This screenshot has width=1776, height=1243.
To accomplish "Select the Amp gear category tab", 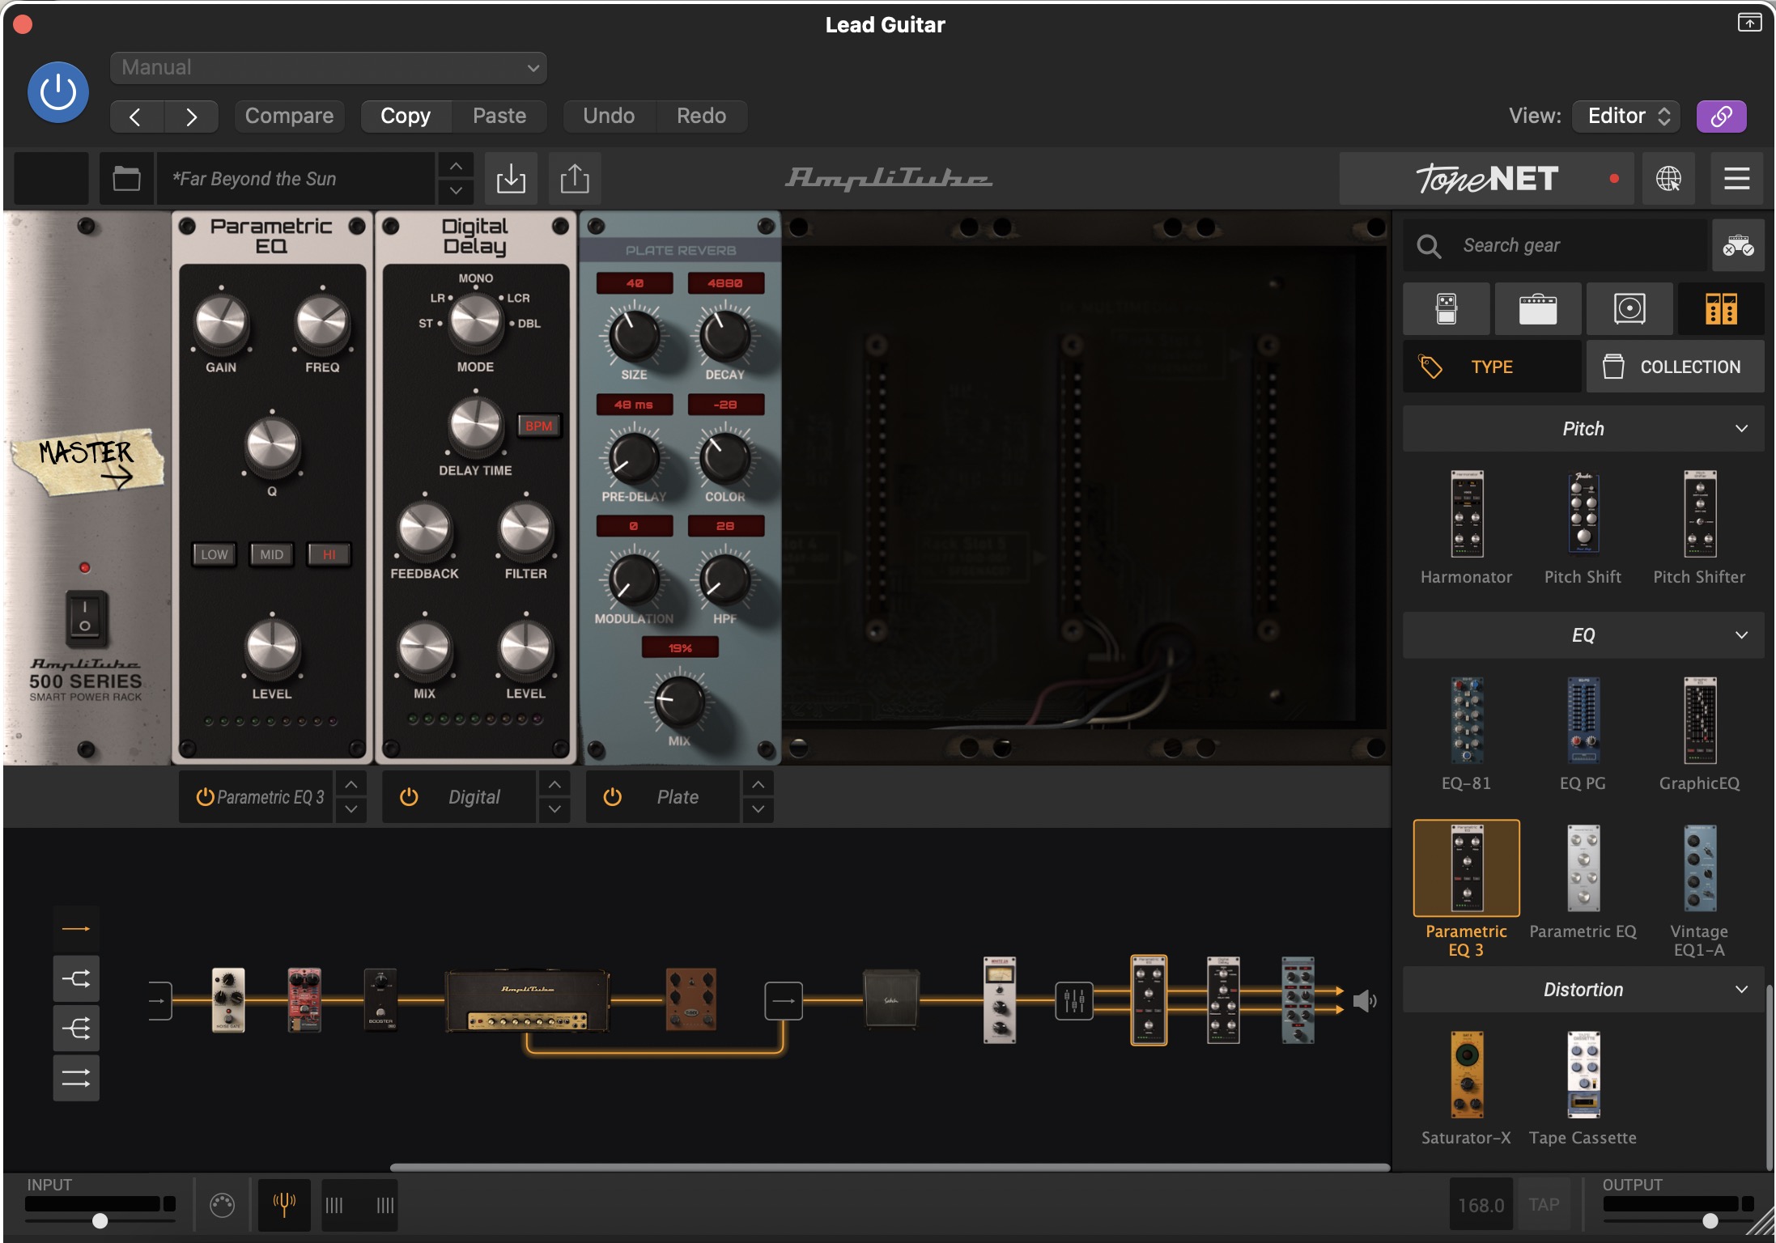I will (1538, 309).
